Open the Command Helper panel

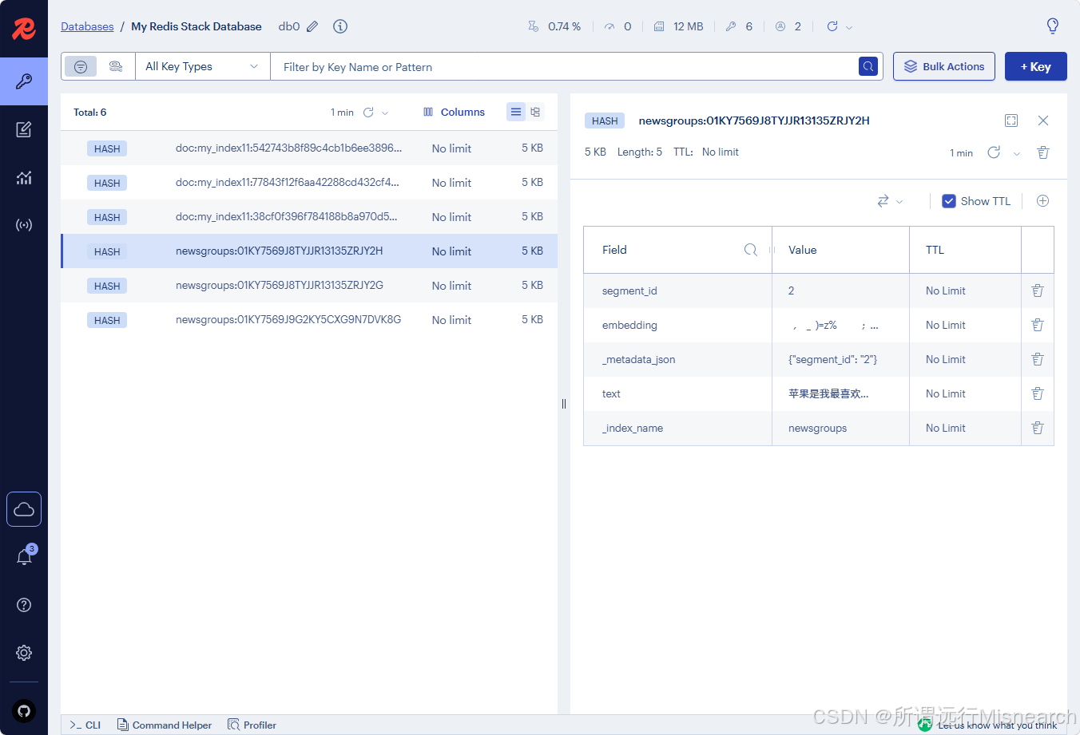pos(165,725)
